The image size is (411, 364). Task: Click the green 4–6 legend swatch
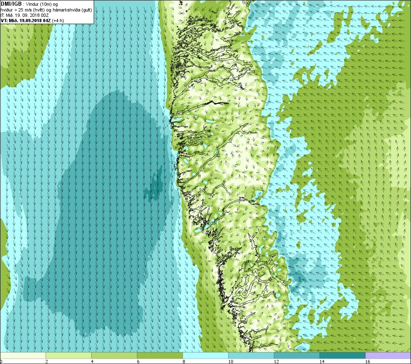pyautogui.click(x=114, y=355)
